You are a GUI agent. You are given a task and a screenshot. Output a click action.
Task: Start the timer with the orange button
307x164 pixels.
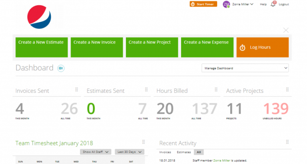pyautogui.click(x=203, y=4)
